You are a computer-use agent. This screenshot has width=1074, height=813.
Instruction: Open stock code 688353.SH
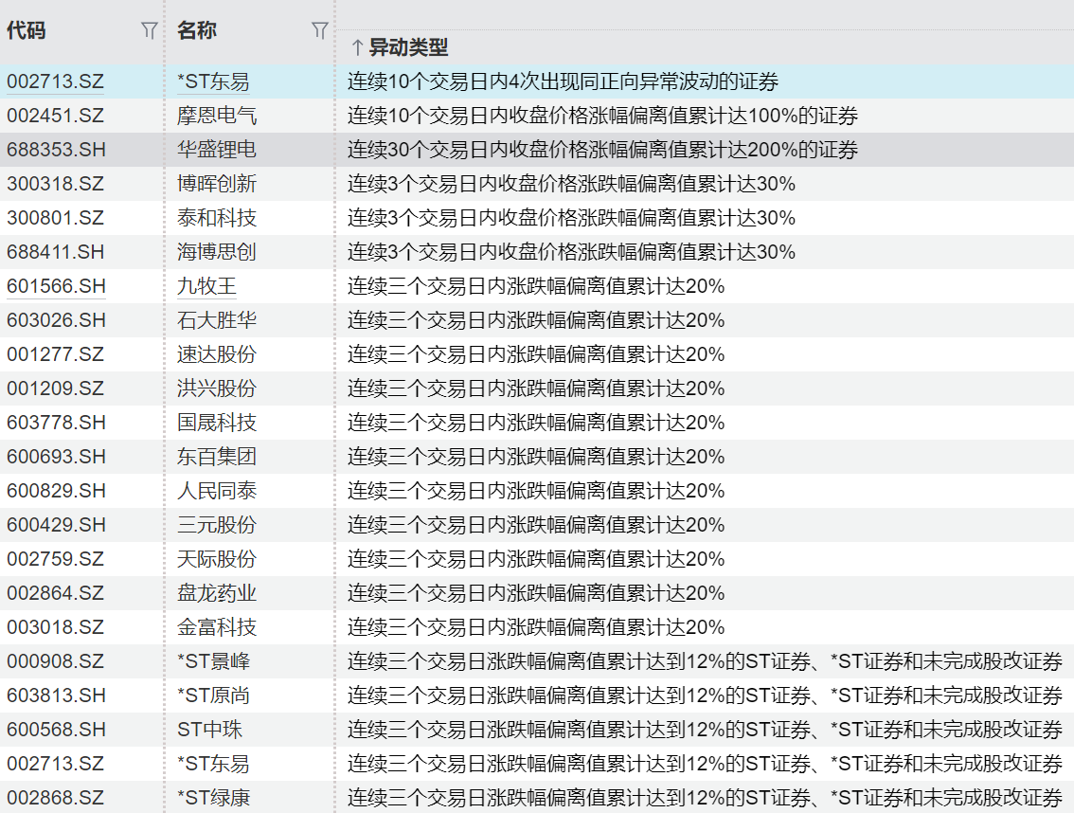tap(56, 150)
